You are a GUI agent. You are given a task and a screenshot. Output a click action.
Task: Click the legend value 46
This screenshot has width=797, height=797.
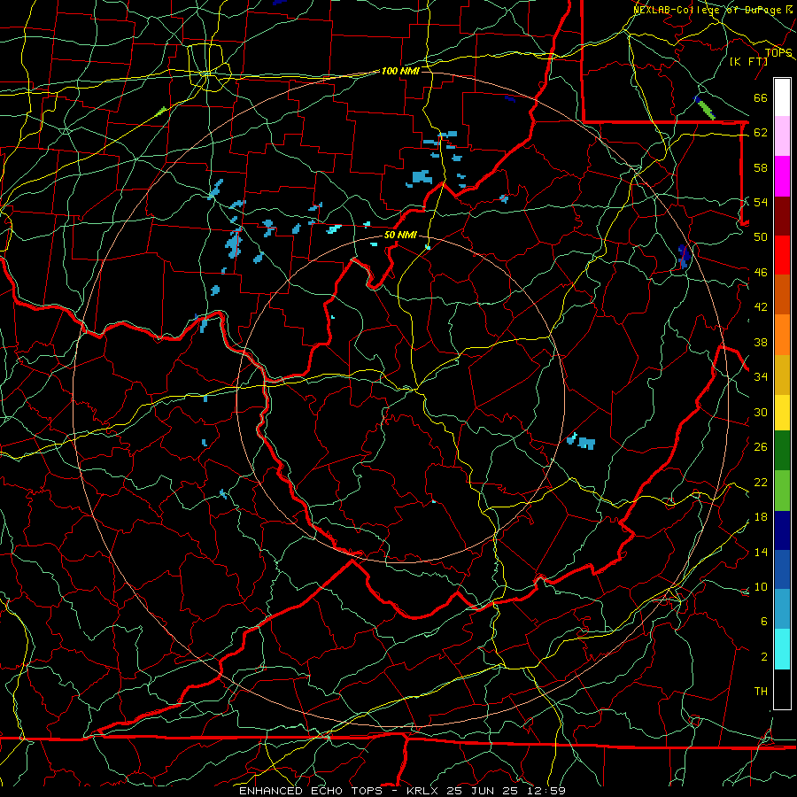pos(761,273)
